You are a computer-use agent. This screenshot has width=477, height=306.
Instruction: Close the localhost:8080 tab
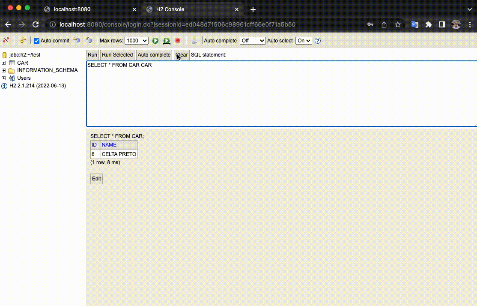134,9
